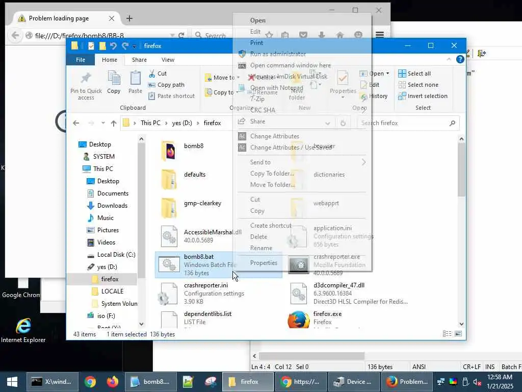Open Internet Explorer desktop shortcut
Viewport: 522px width, 392px height.
[x=23, y=331]
